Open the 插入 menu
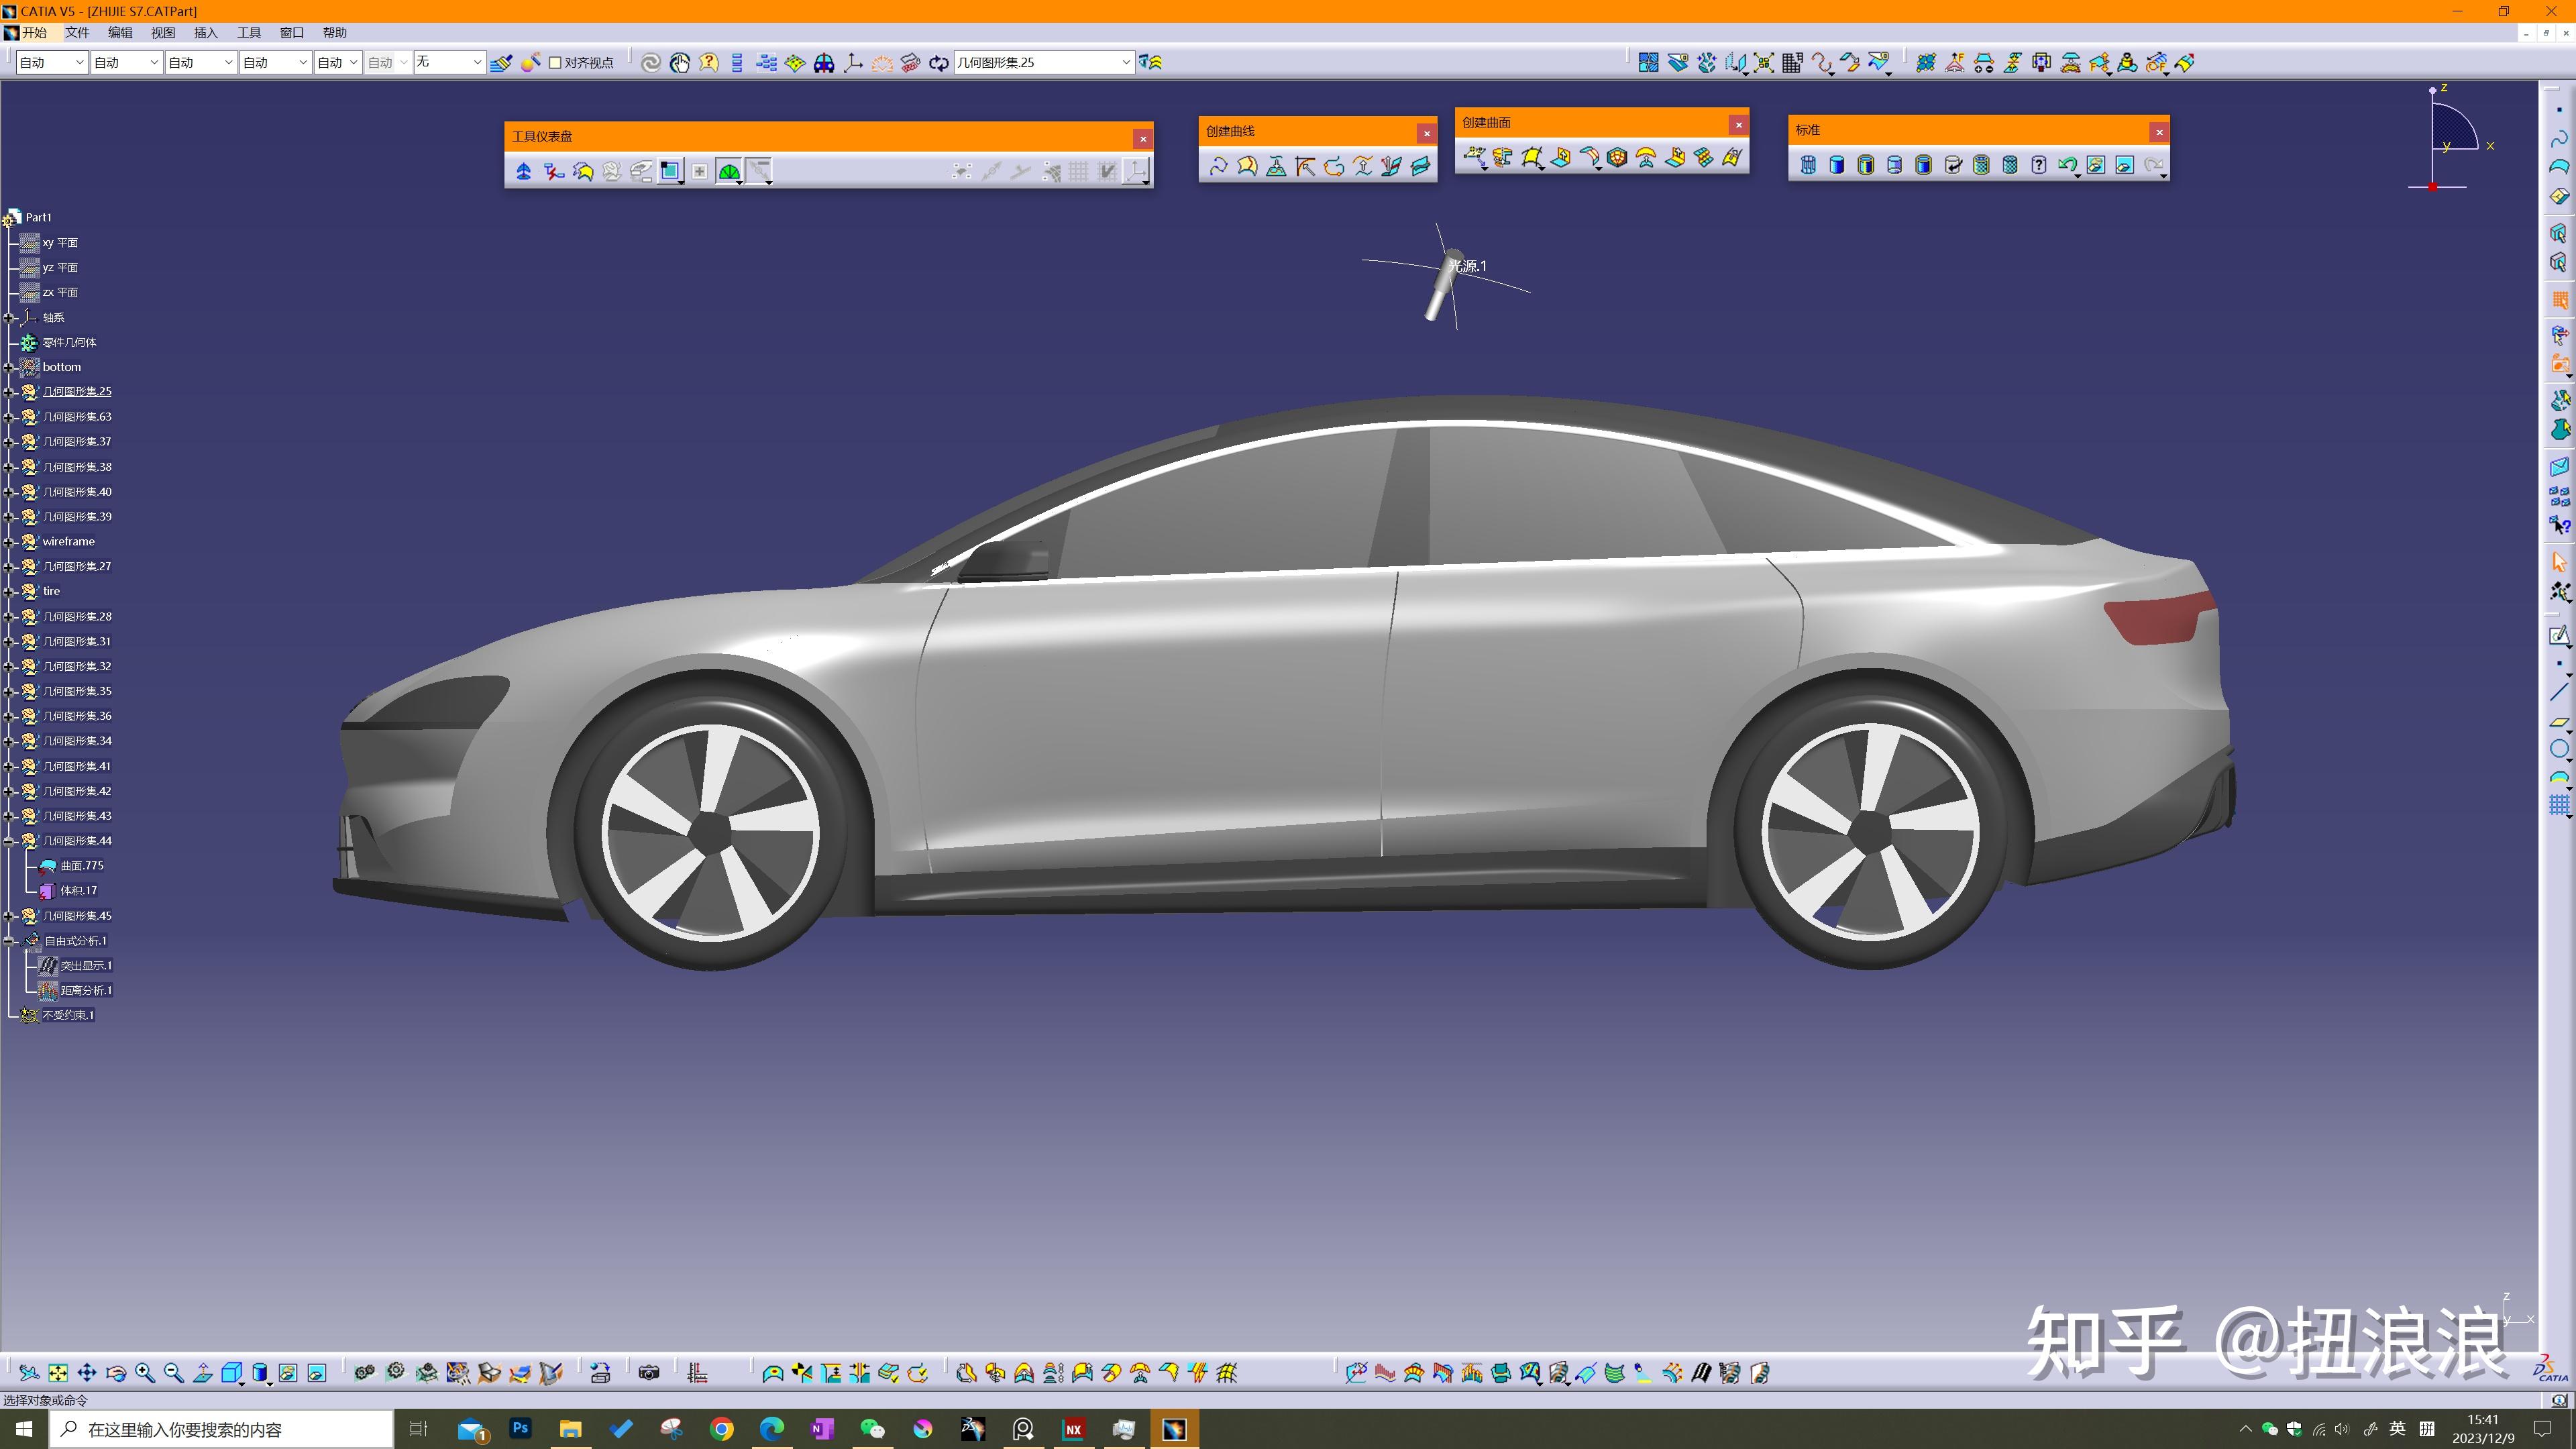Viewport: 2576px width, 1449px height. click(204, 32)
